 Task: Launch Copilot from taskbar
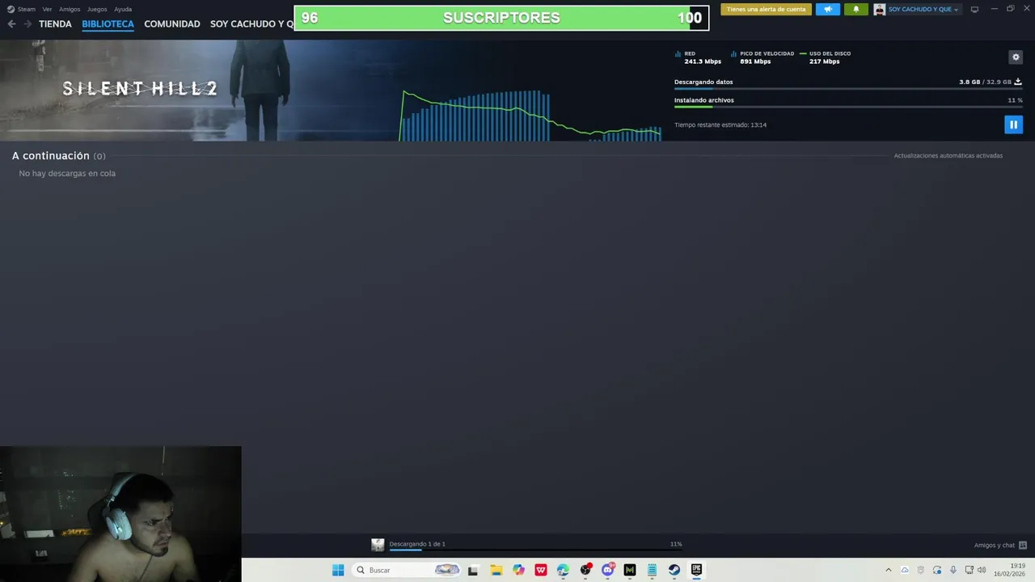[518, 570]
